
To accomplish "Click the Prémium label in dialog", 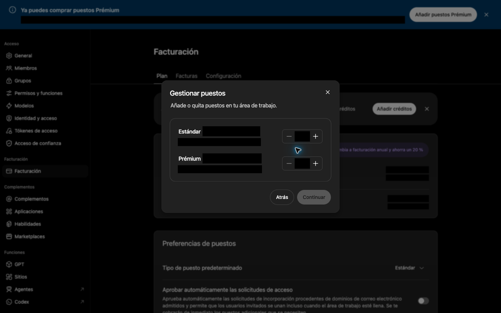I will (x=189, y=159).
